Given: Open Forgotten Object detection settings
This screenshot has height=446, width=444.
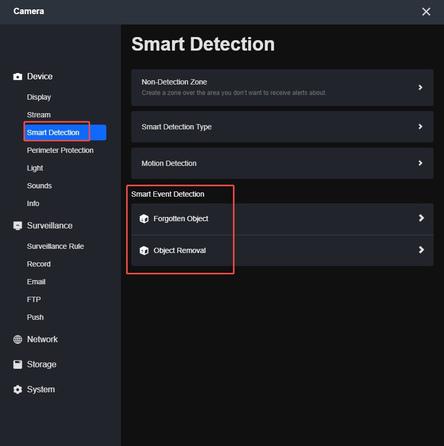Looking at the screenshot, I should (282, 219).
